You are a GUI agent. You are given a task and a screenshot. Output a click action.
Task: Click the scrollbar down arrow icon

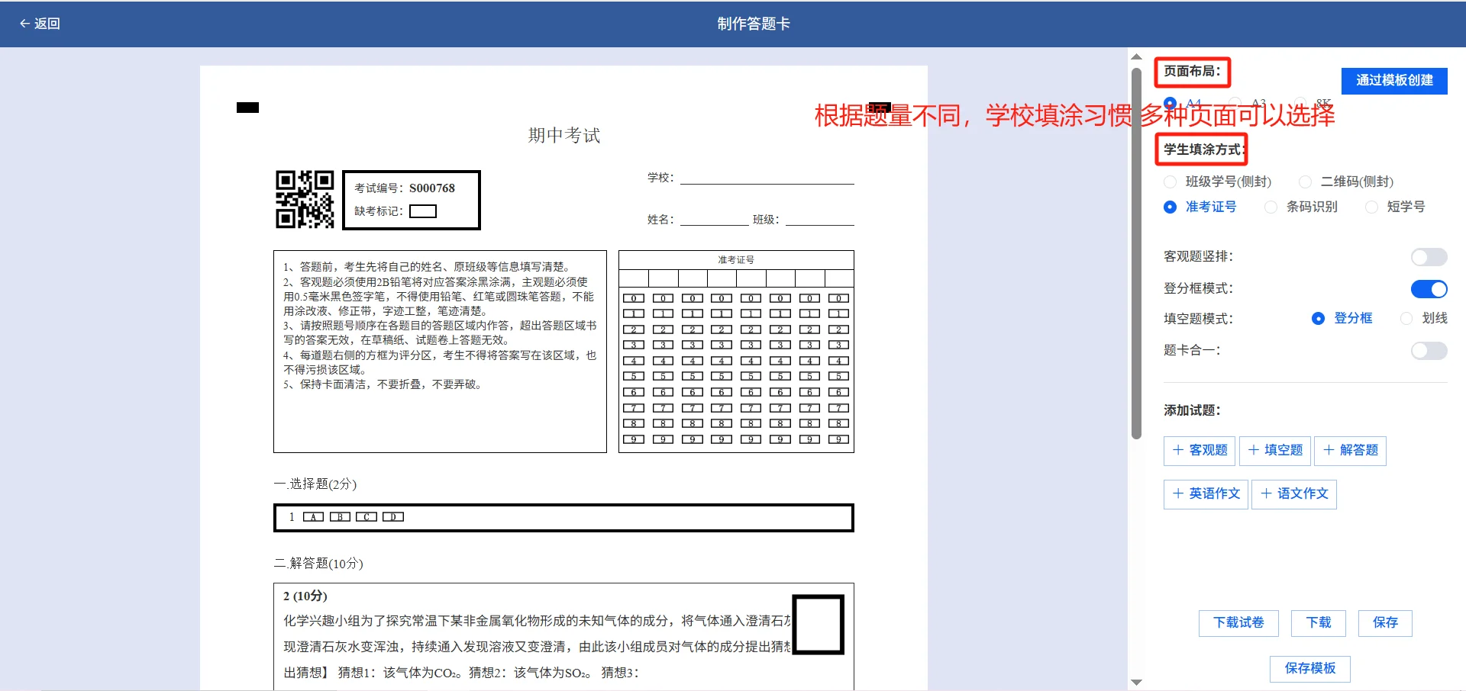(x=1137, y=683)
